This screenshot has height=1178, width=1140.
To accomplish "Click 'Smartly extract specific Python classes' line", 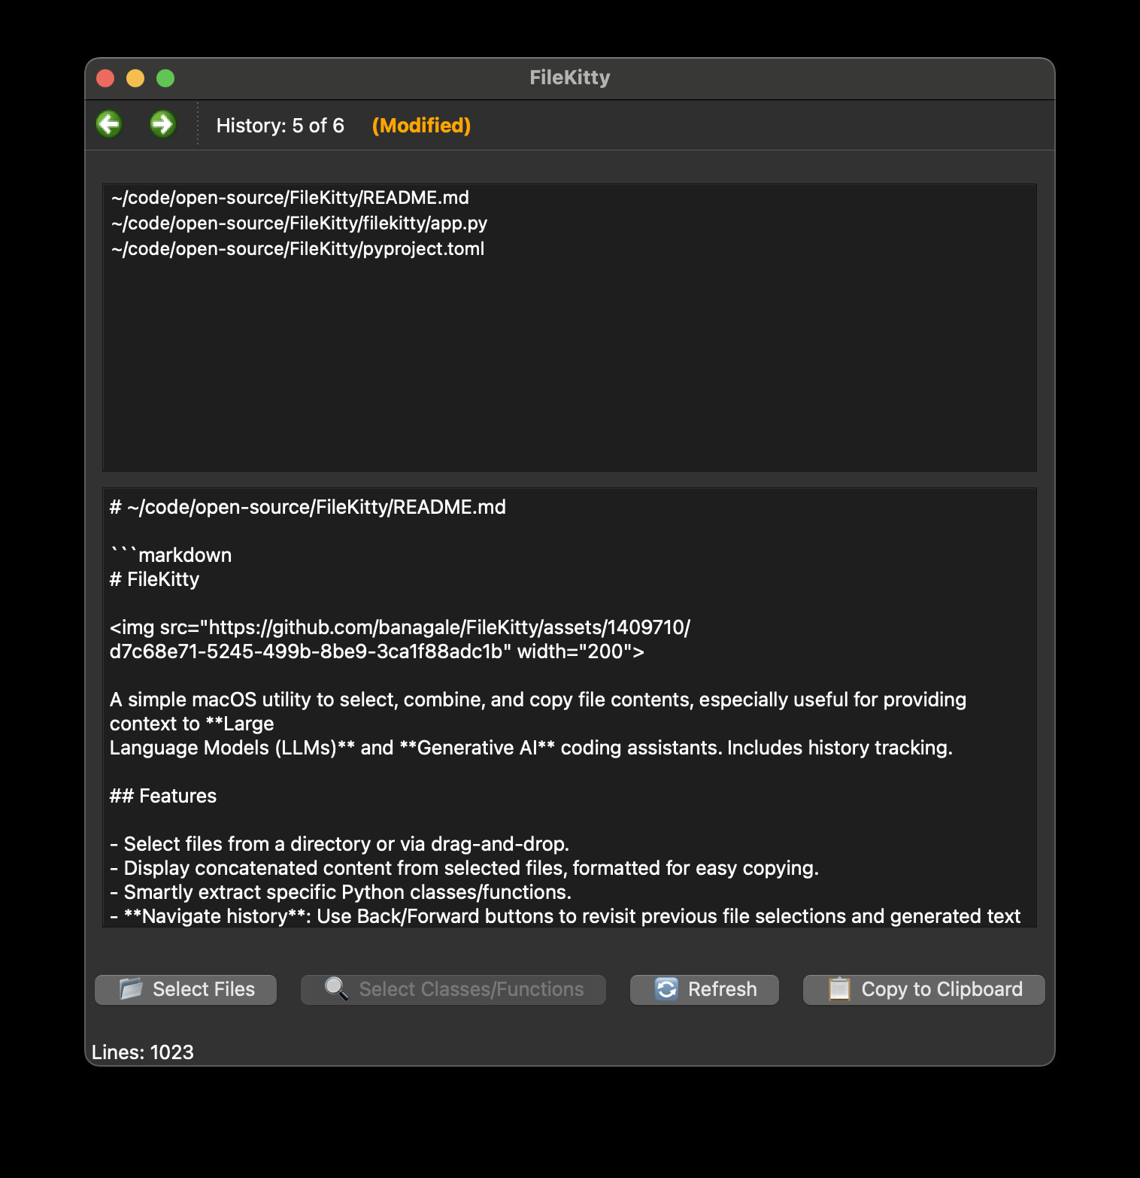I will tap(341, 892).
